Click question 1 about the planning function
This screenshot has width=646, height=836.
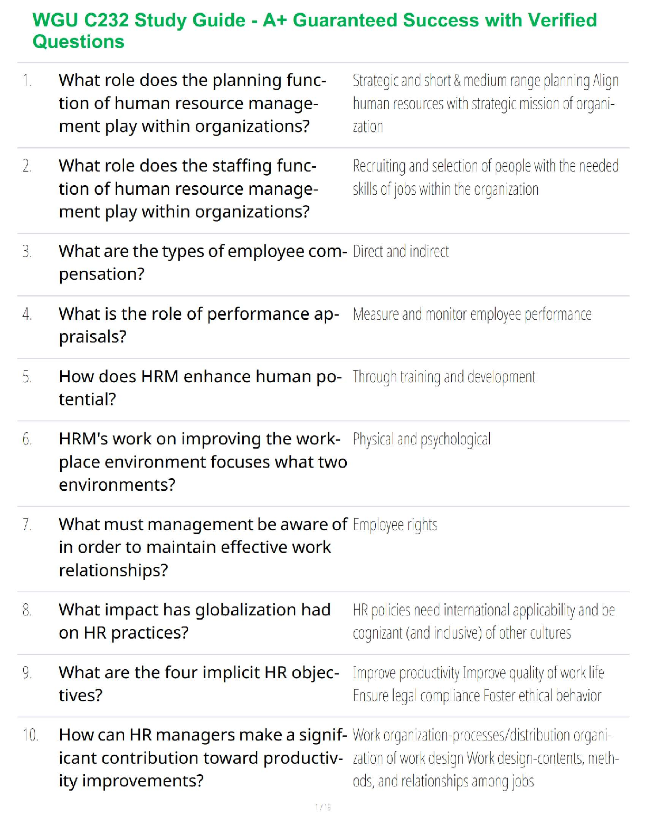[x=193, y=103]
